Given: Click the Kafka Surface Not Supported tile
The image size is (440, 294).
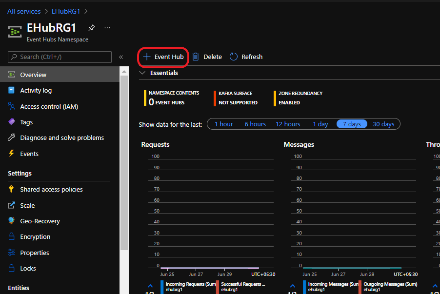Looking at the screenshot, I should tap(236, 98).
